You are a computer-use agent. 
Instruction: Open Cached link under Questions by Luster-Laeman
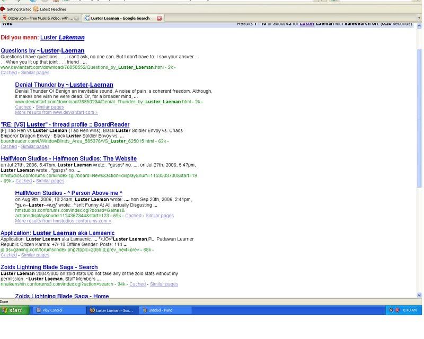pyautogui.click(x=8, y=73)
